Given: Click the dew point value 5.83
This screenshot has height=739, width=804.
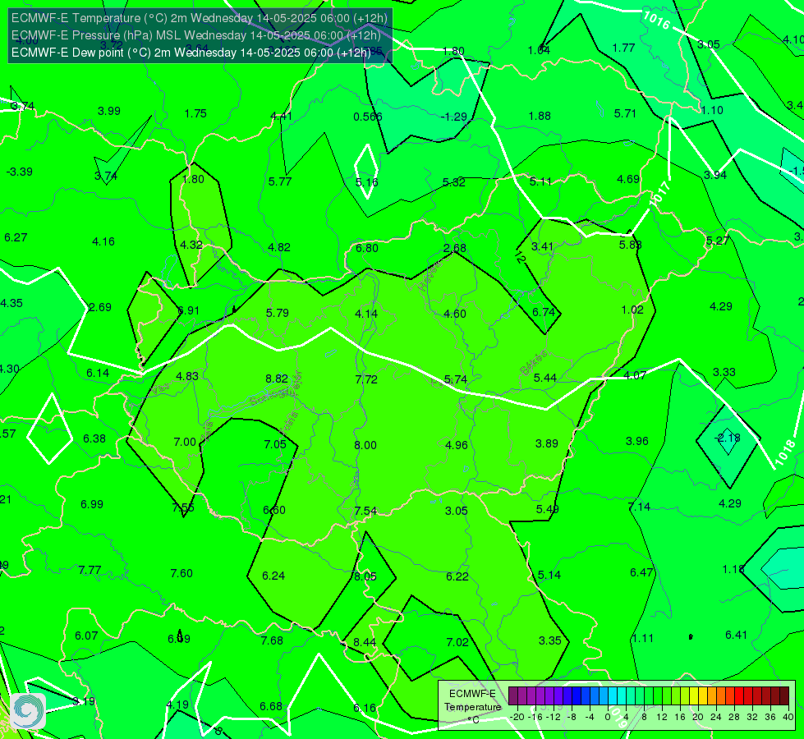Looking at the screenshot, I should point(630,245).
